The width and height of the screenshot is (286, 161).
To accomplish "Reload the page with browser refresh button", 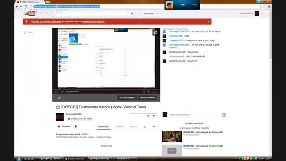I will point(26,7).
